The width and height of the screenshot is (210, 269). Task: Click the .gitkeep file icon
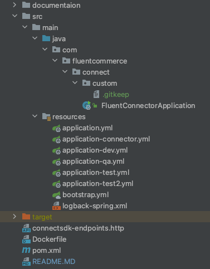pyautogui.click(x=96, y=94)
